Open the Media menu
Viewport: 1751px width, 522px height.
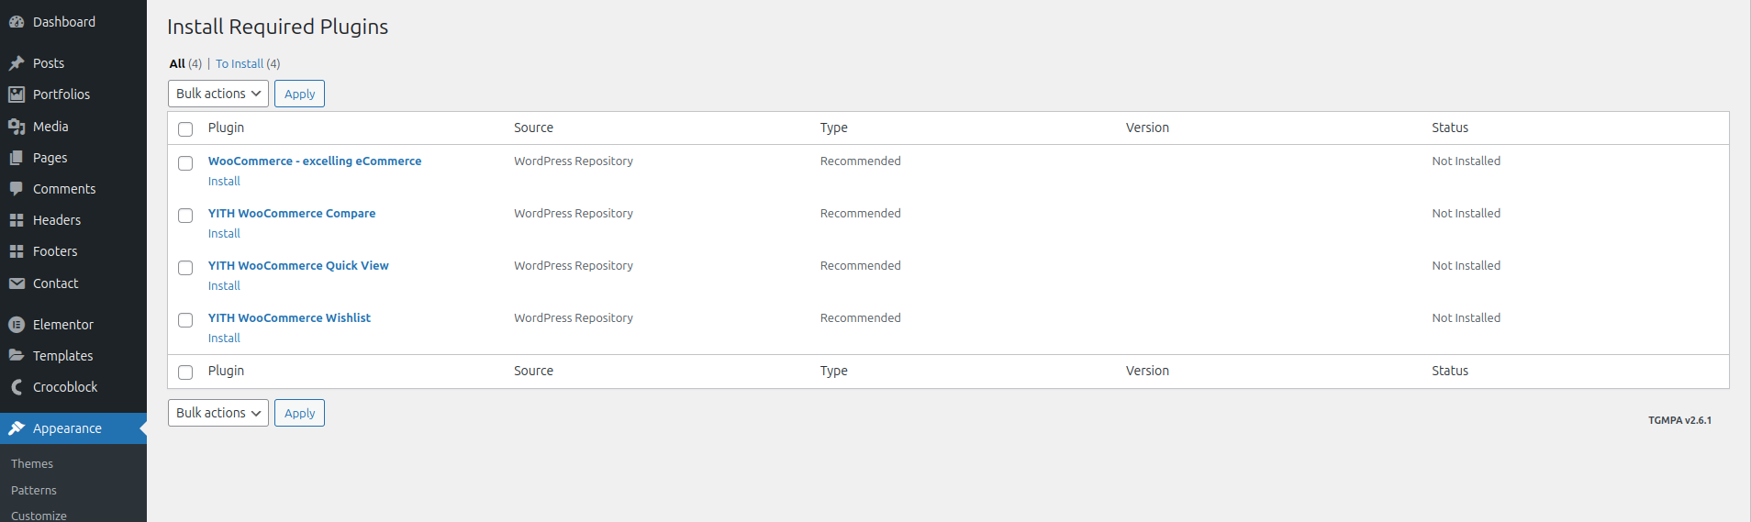click(x=73, y=127)
